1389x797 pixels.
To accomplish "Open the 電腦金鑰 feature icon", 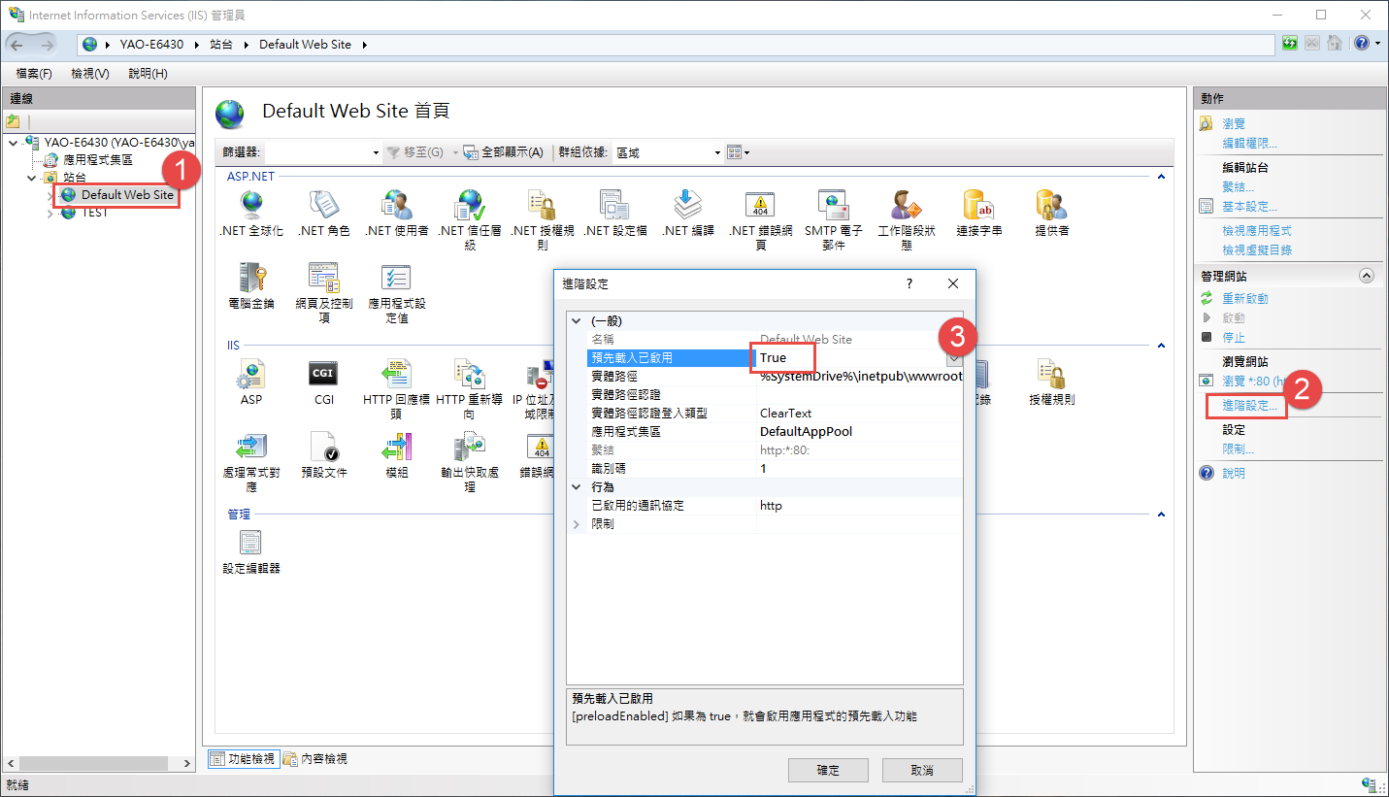I will pyautogui.click(x=251, y=286).
